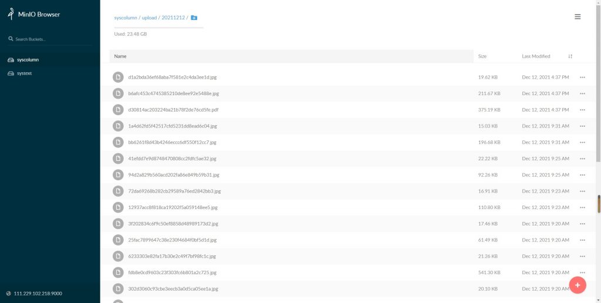
Task: Open actions menu for 6233303e82fa17b30e2c49f7bf98fc1c.jpg
Action: (x=583, y=257)
